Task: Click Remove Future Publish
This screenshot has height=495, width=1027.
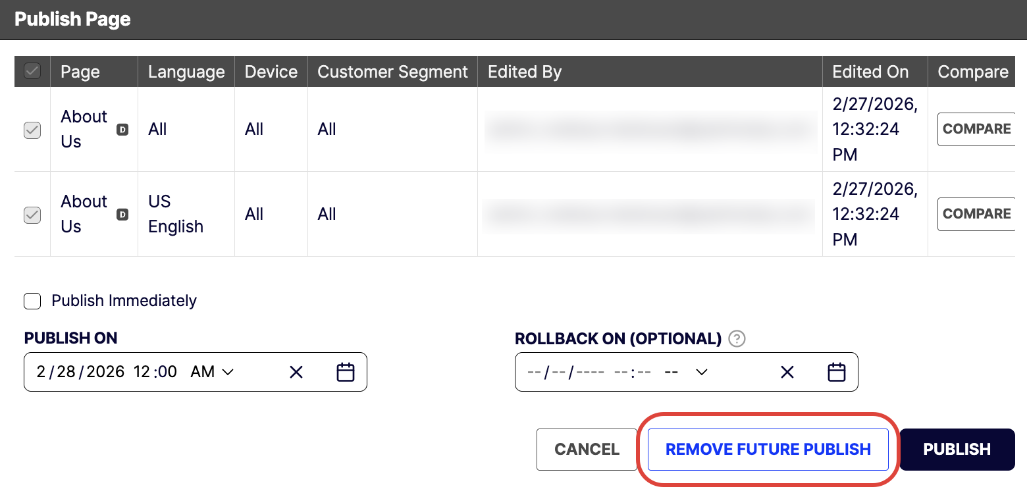Action: coord(768,449)
